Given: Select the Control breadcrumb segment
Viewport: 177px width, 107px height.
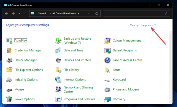Looking at the screenshot, I should tap(43, 14).
